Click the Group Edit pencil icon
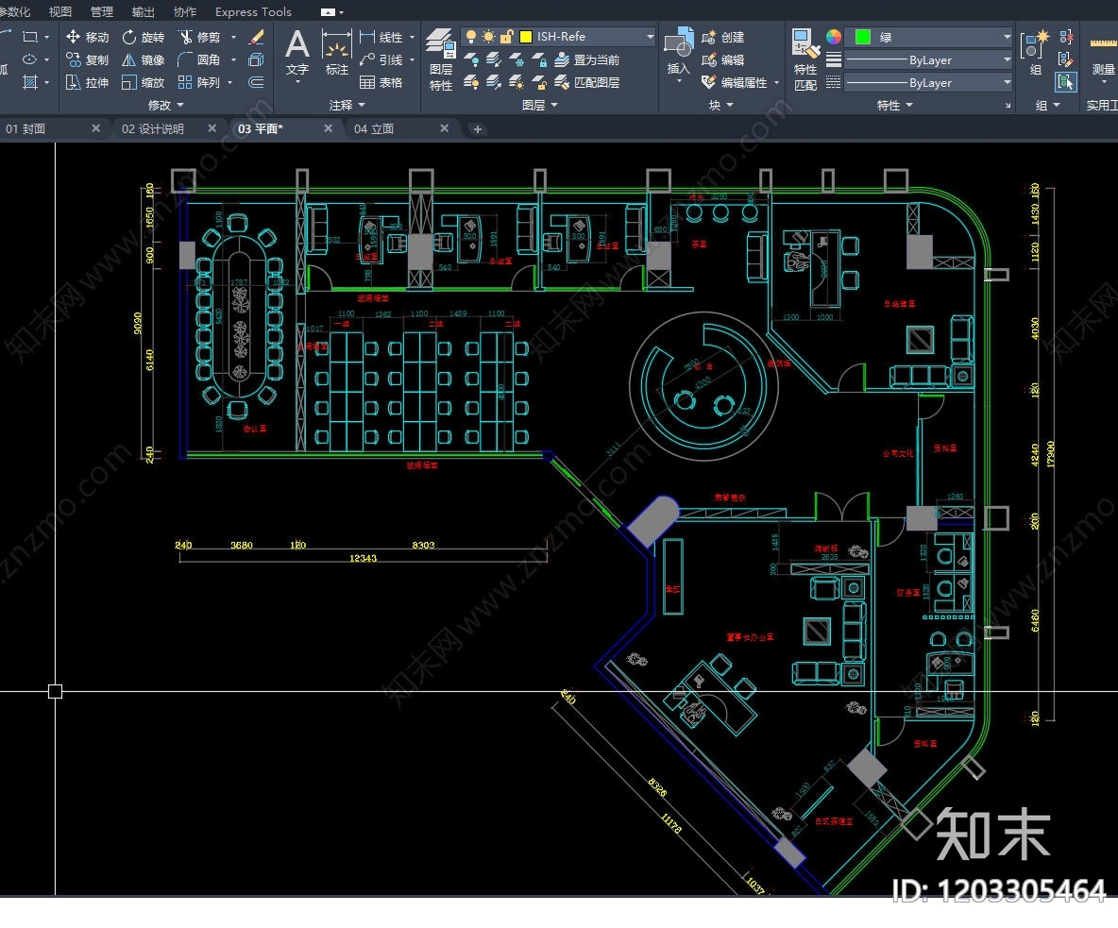The image size is (1118, 928). tap(1067, 59)
